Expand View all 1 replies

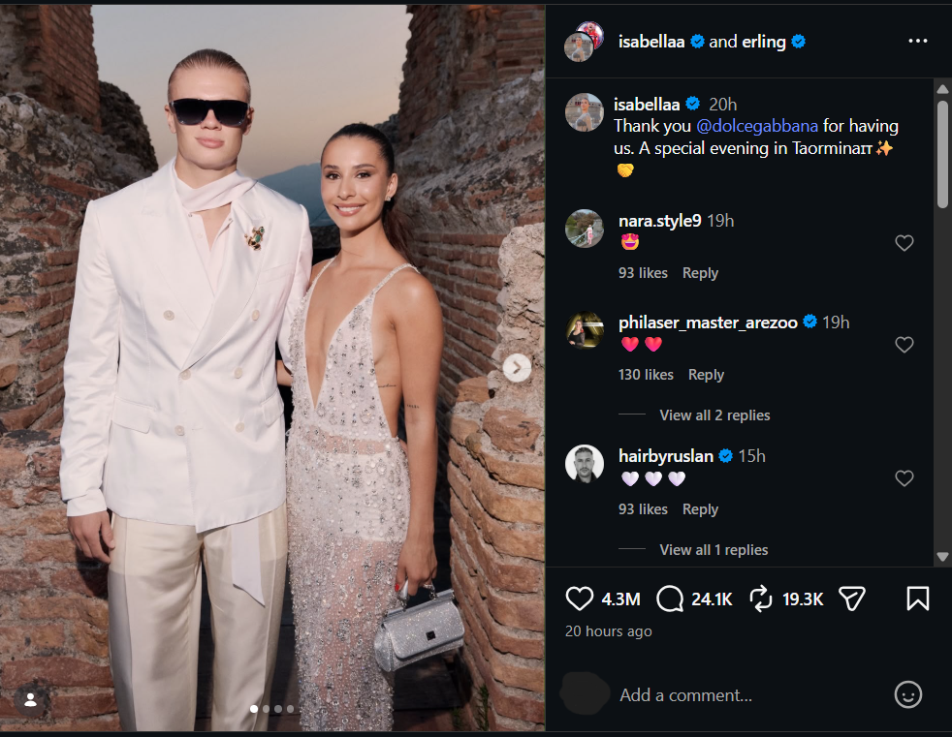714,549
